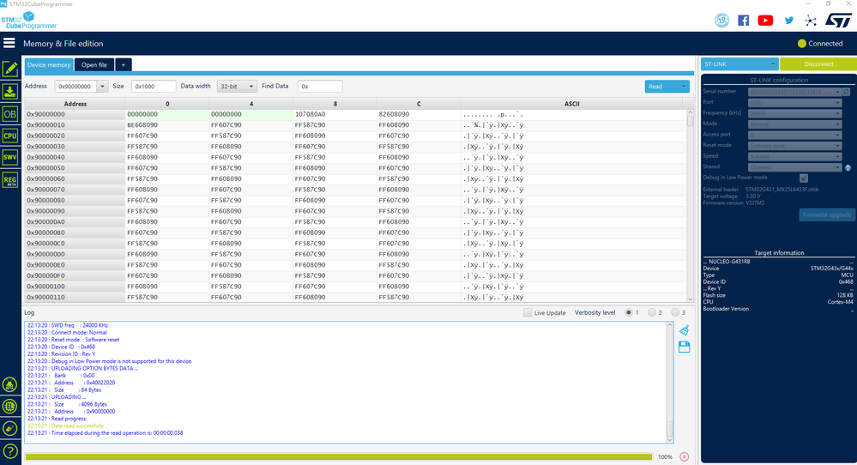Cancel operation with red X icon
Screen dimensions: 857x465
[x=685, y=456]
